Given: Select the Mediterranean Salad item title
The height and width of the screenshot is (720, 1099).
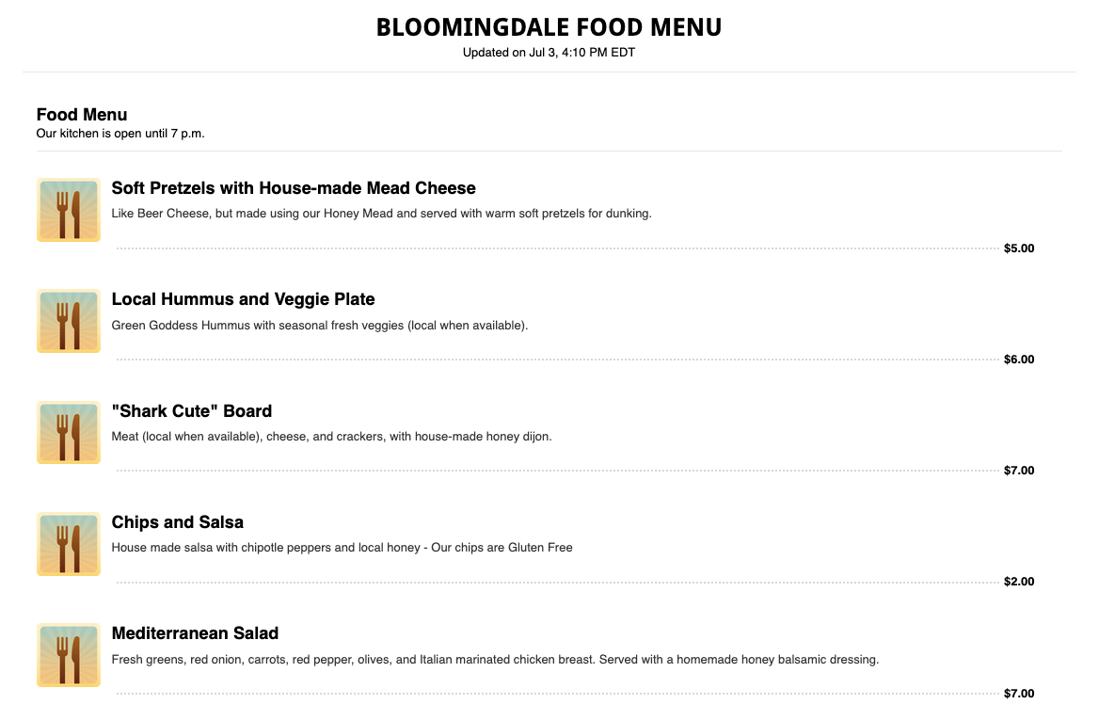Looking at the screenshot, I should tap(195, 633).
